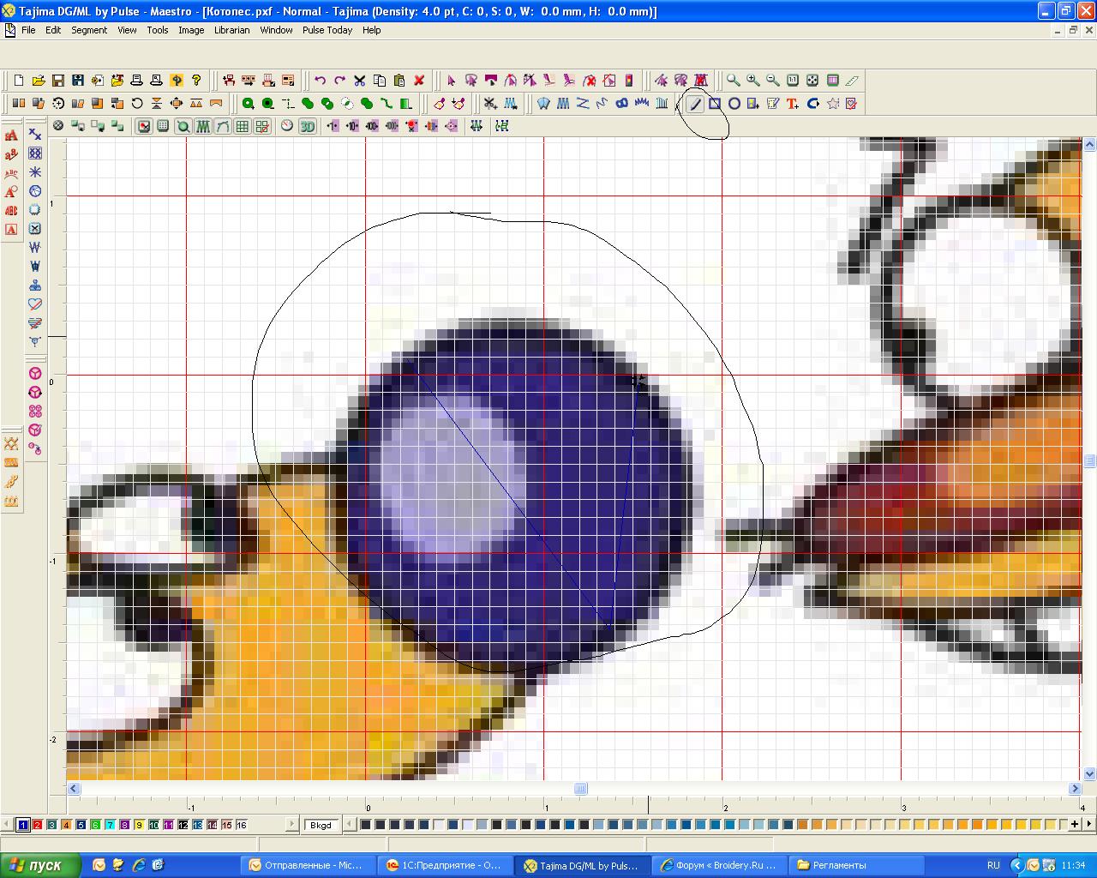Click the horizontal scrollbar left arrow
1097x878 pixels.
(74, 789)
